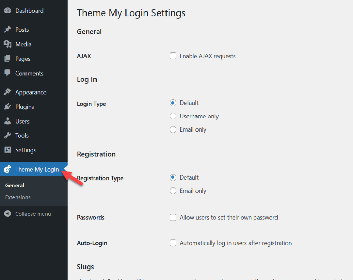Allow users to set their own password
Image resolution: width=353 pixels, height=280 pixels.
pyautogui.click(x=173, y=218)
